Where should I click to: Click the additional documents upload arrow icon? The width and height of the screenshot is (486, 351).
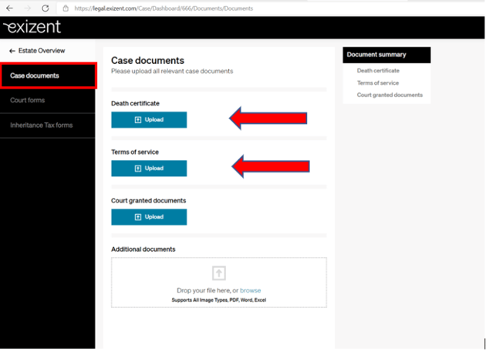[219, 273]
